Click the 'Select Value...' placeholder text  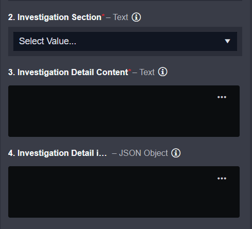(47, 41)
